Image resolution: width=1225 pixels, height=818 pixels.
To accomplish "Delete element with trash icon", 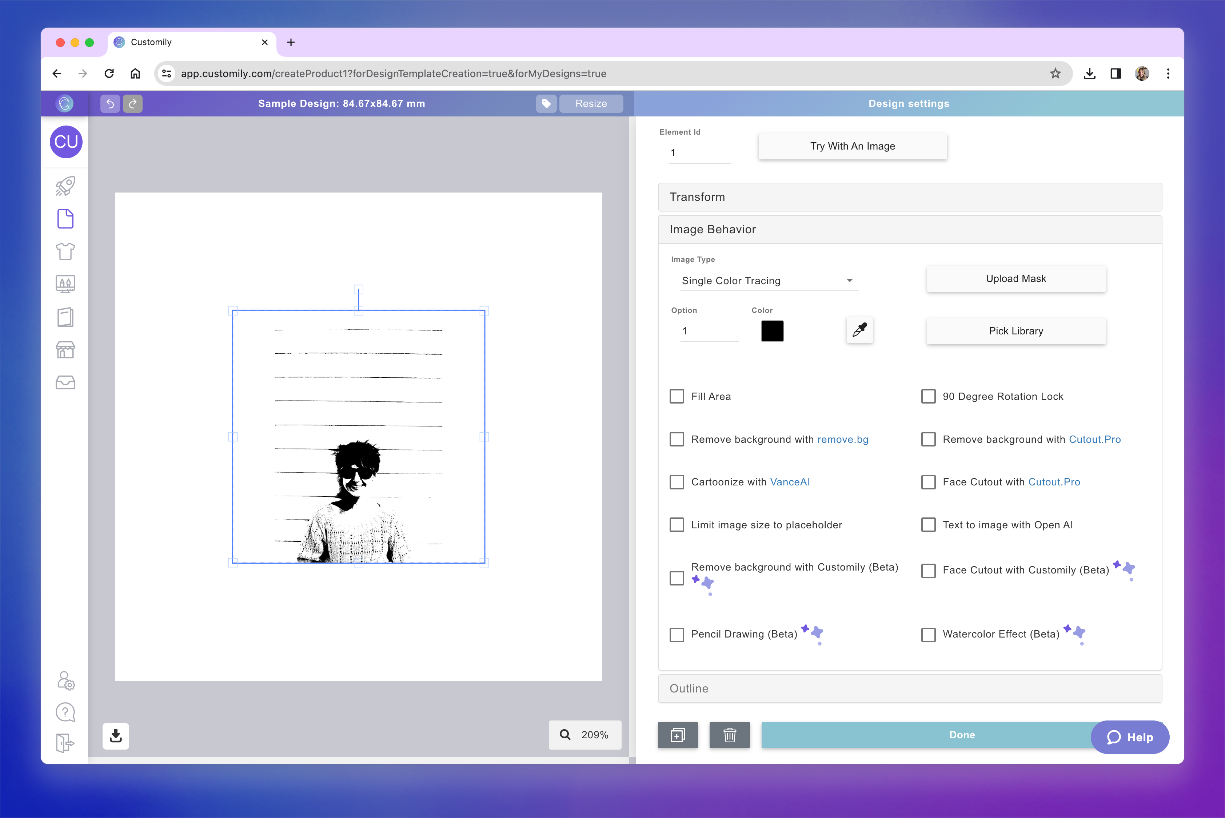I will click(730, 735).
